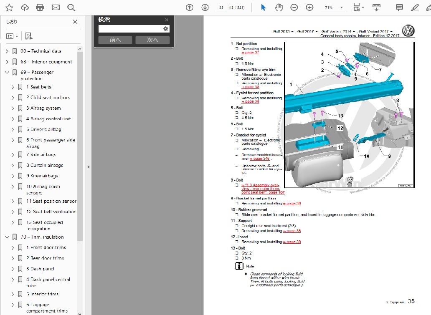The width and height of the screenshot is (431, 315).
Task: Open search settings gear icon
Action: tap(165, 28)
